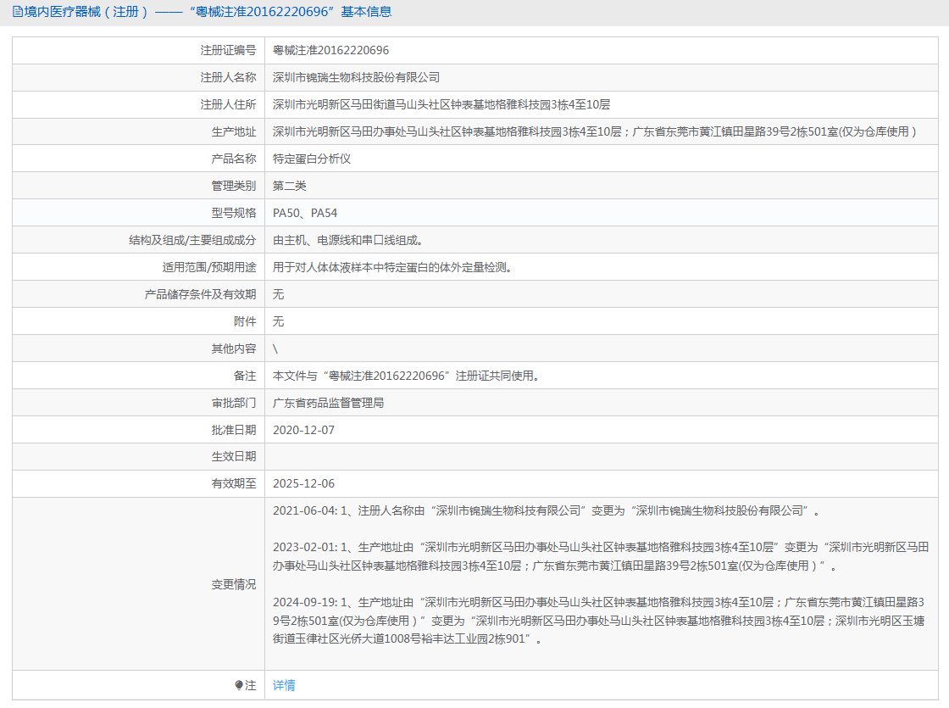The image size is (949, 708).
Task: Click the 注册证编号 label
Action: coord(228,50)
